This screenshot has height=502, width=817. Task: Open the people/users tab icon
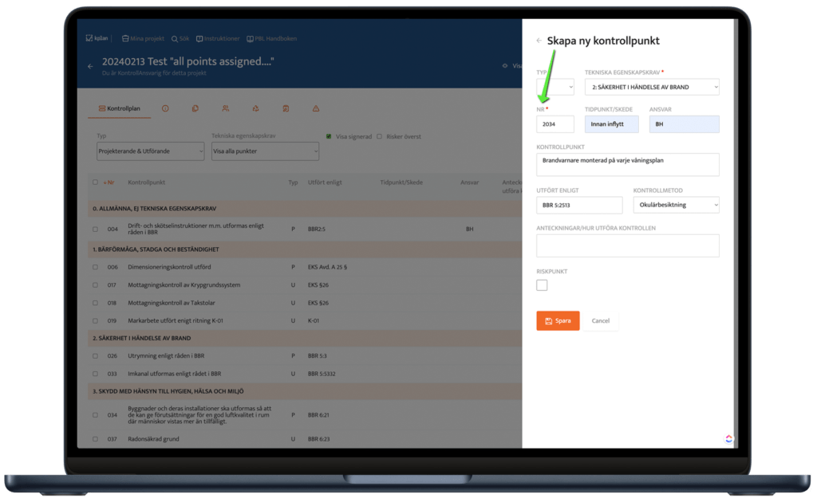point(226,108)
